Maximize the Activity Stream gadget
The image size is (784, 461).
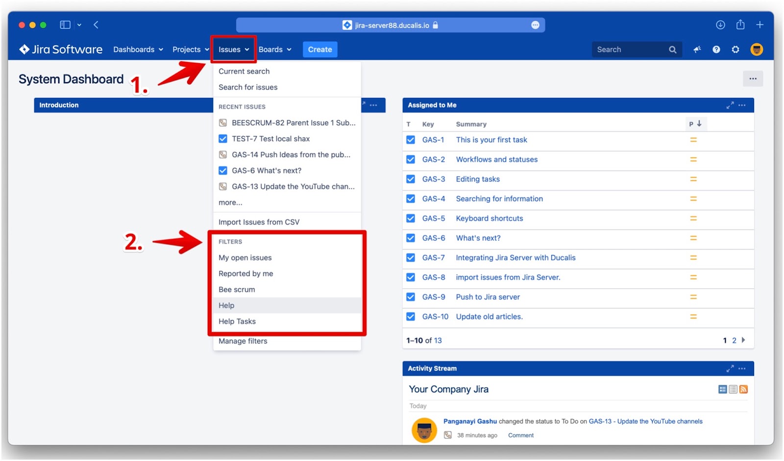click(x=730, y=369)
